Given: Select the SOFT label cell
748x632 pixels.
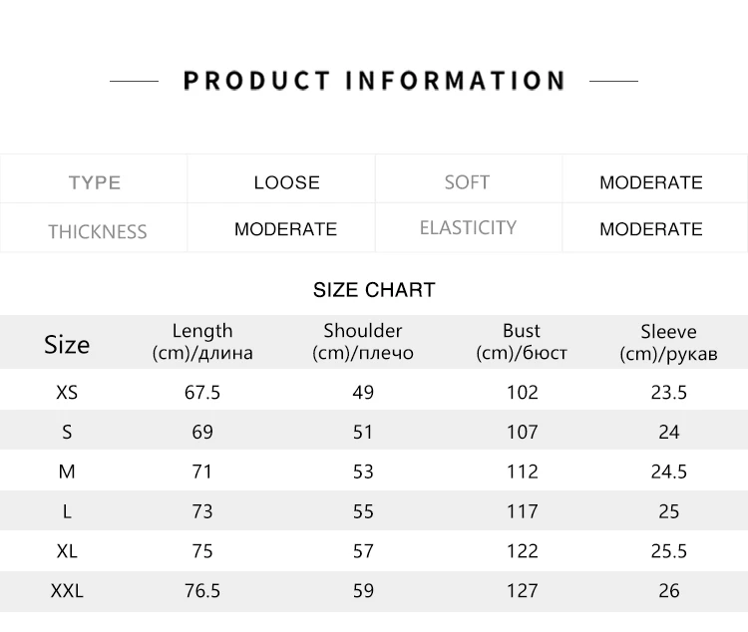Looking at the screenshot, I should 467,182.
